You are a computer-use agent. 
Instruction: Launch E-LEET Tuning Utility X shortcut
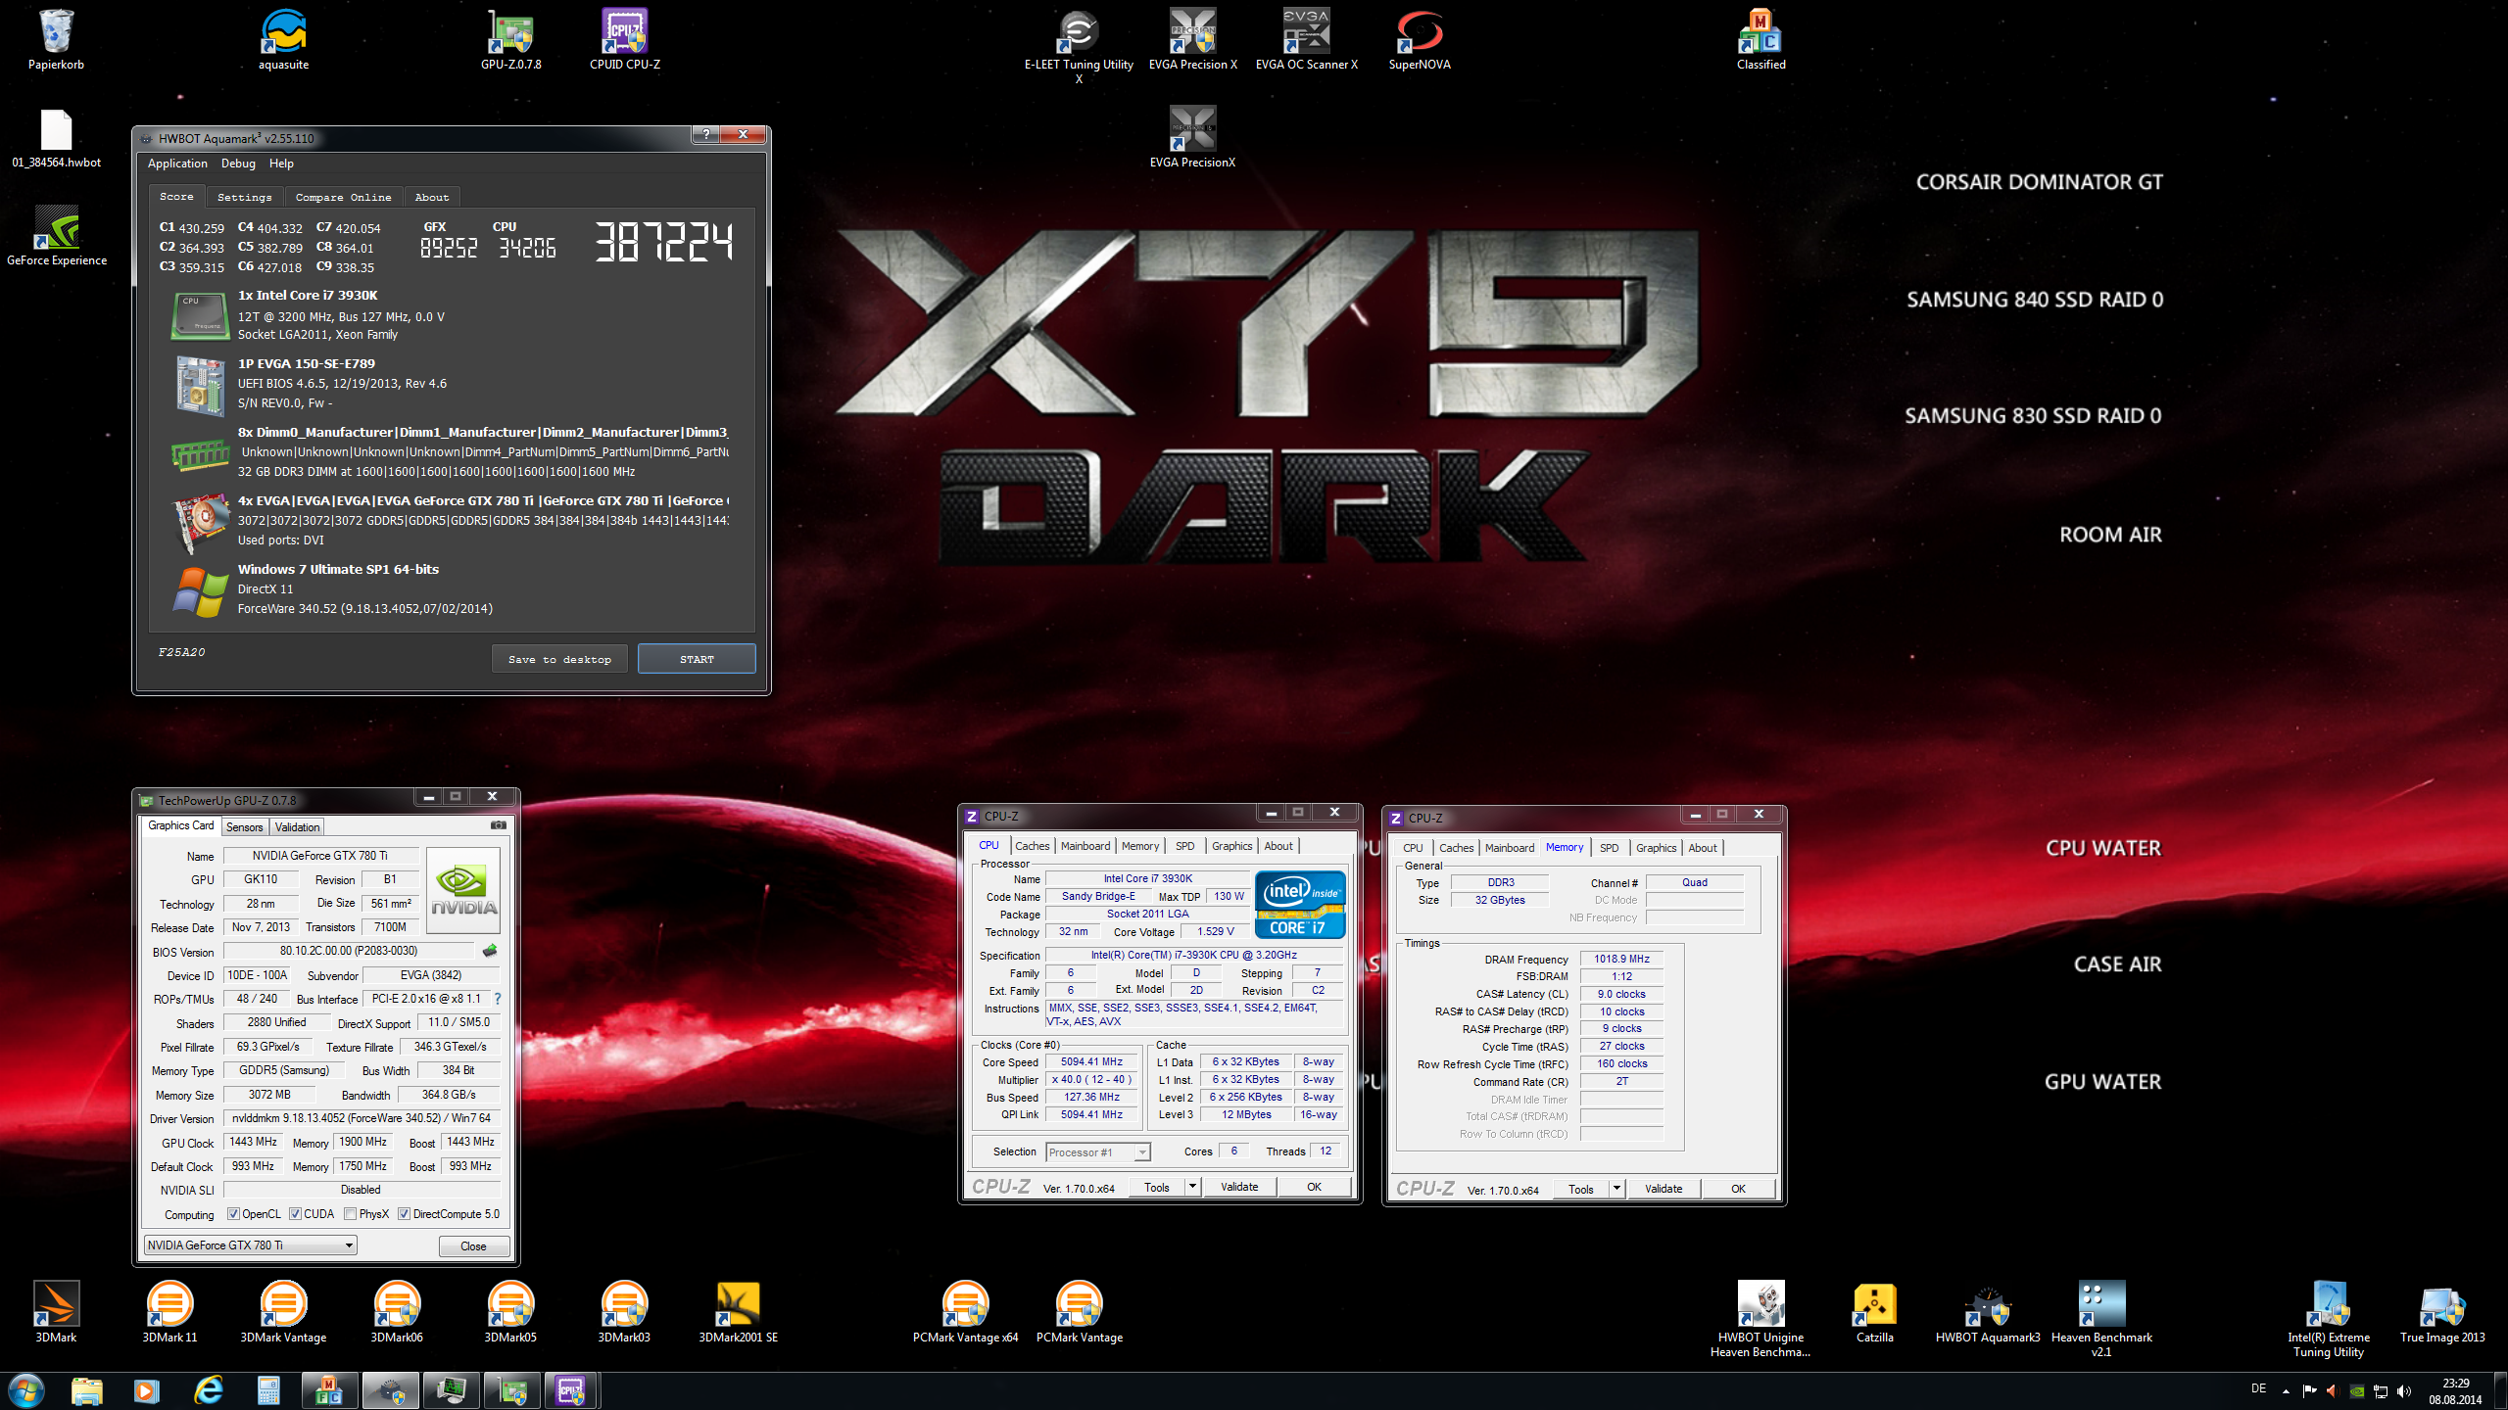click(1079, 47)
